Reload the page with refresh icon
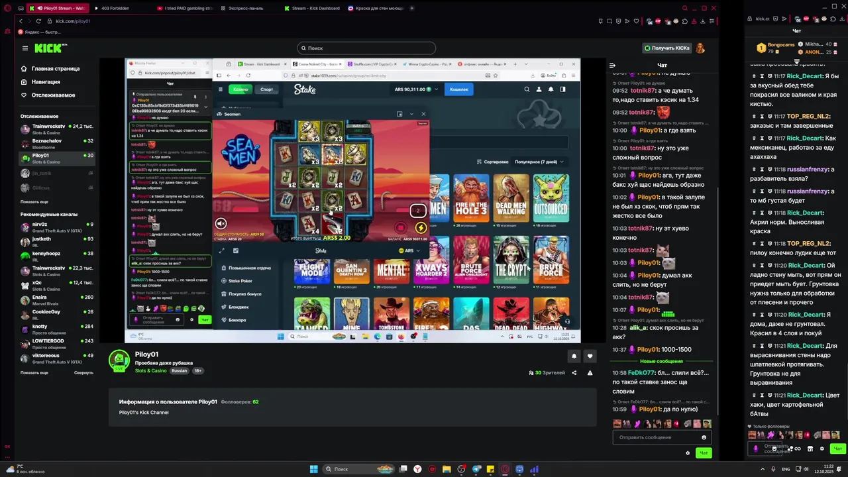The image size is (848, 477). [x=38, y=21]
